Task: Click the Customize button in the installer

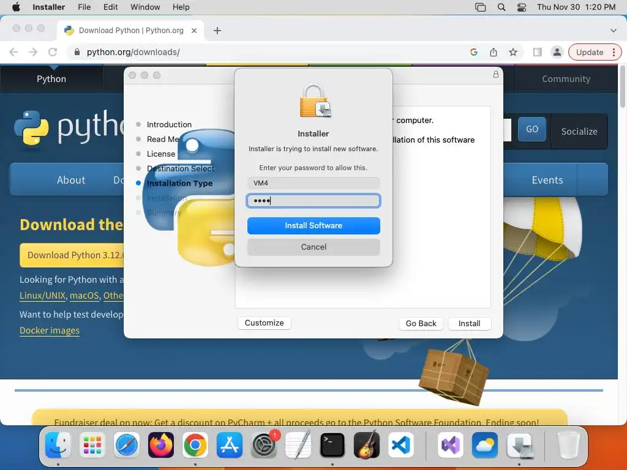Action: click(x=265, y=323)
